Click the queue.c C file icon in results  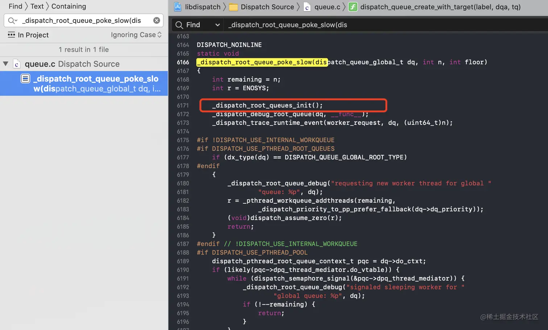tap(17, 64)
